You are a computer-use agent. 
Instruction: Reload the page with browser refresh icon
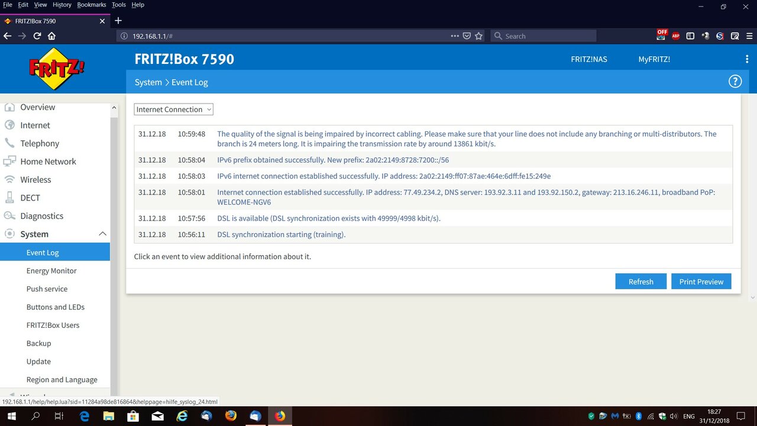point(37,36)
